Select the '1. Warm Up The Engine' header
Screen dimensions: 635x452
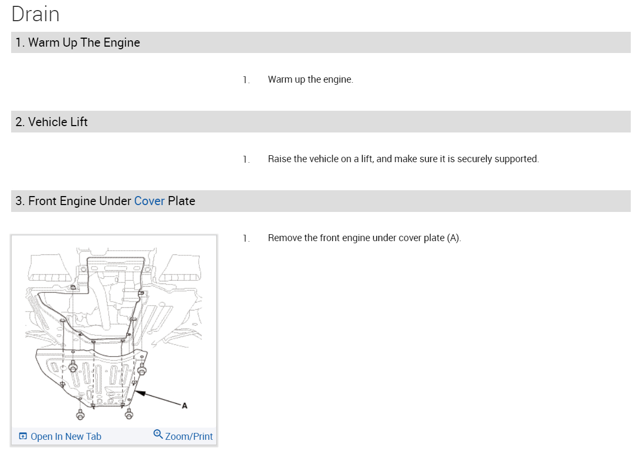point(78,42)
